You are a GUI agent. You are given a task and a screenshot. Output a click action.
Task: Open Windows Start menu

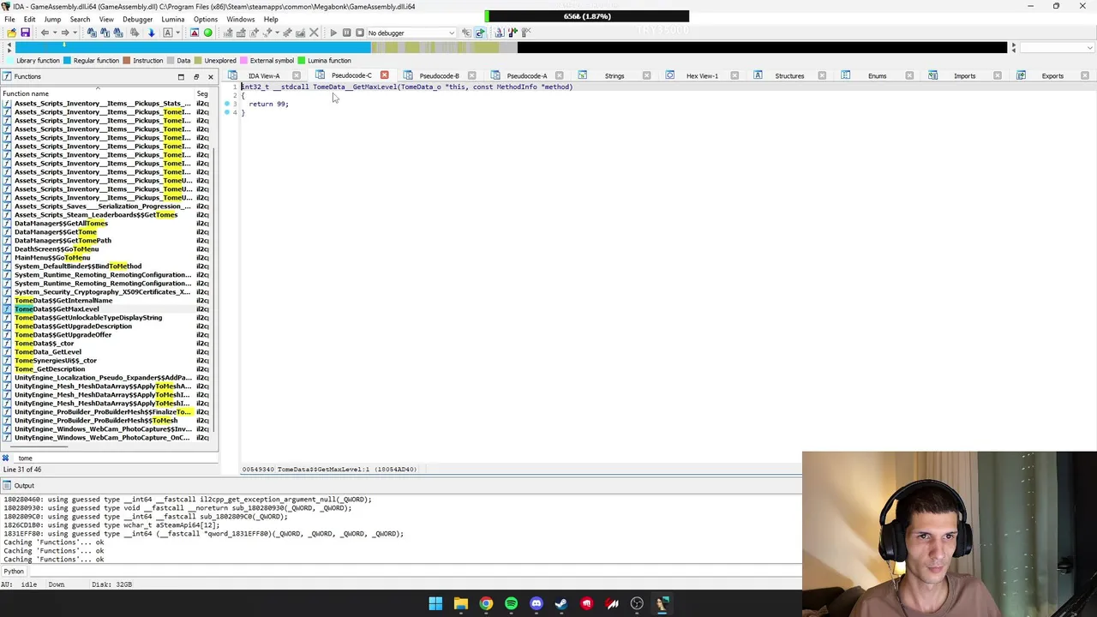pyautogui.click(x=435, y=603)
